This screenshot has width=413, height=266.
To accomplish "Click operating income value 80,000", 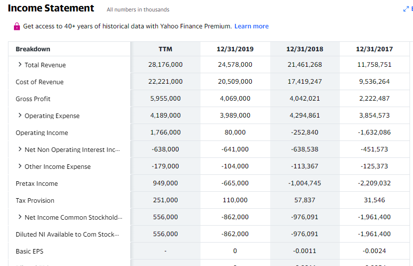I will [x=235, y=132].
